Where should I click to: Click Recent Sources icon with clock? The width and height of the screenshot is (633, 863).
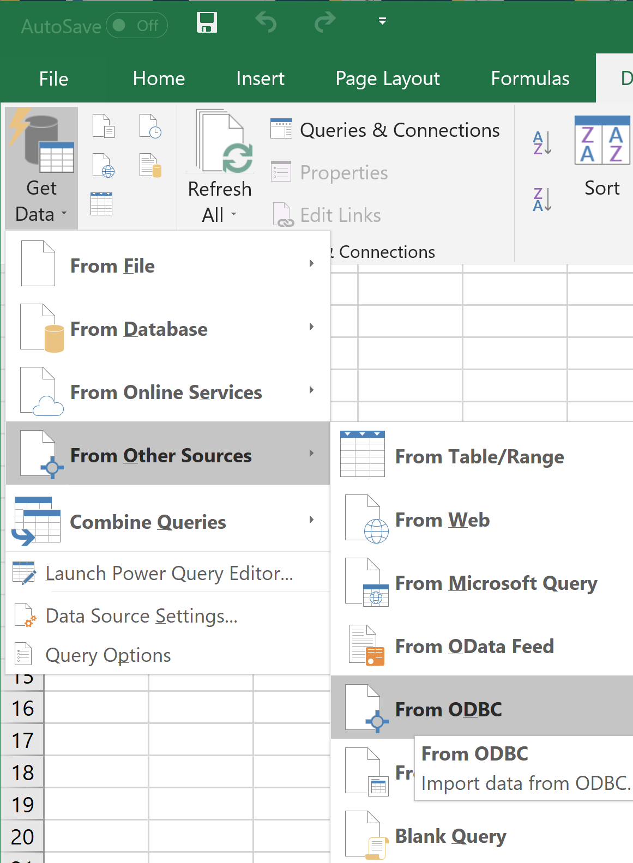click(150, 126)
